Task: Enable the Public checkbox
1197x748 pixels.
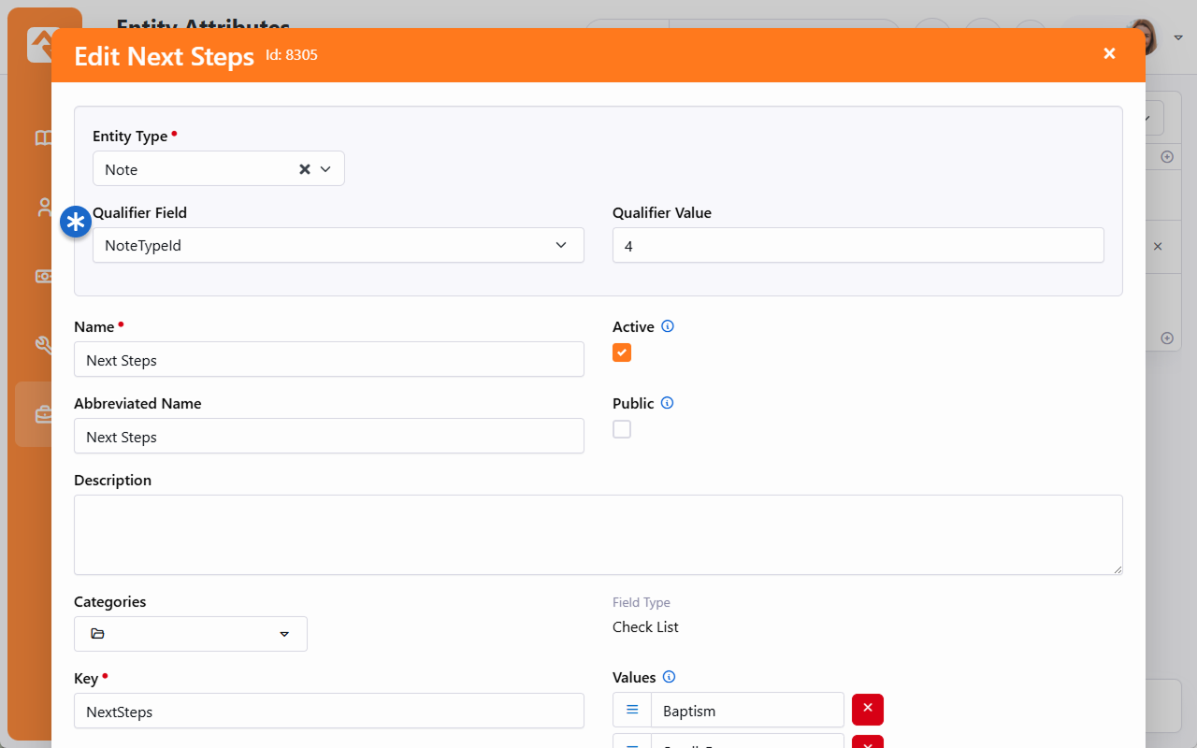Action: point(622,429)
